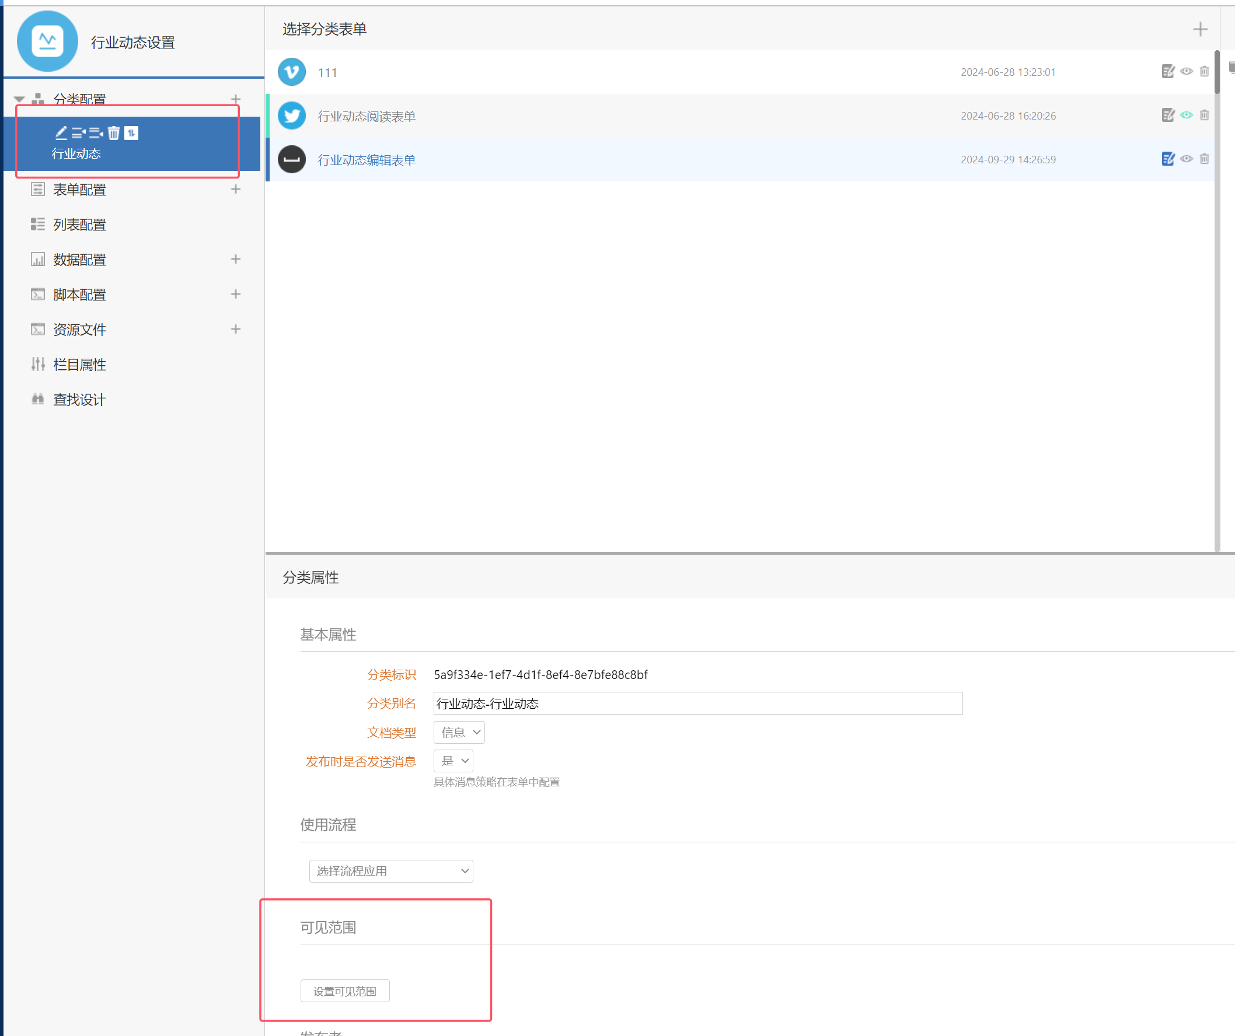1235x1036 pixels.
Task: Click the 行业动态设置 app logo icon
Action: 48,41
